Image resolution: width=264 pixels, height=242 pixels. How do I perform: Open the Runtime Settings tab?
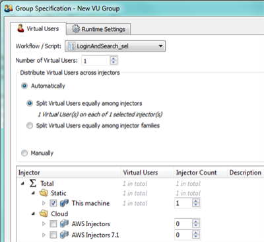pyautogui.click(x=98, y=29)
